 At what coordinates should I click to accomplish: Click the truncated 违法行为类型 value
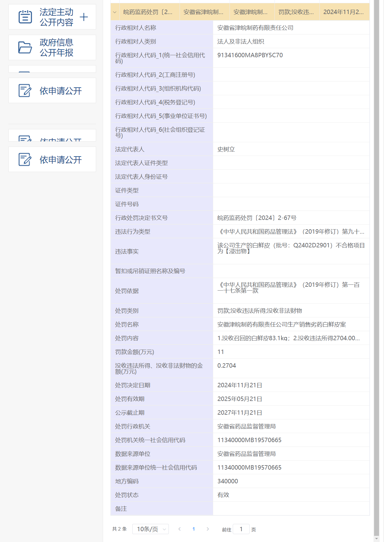pos(291,232)
